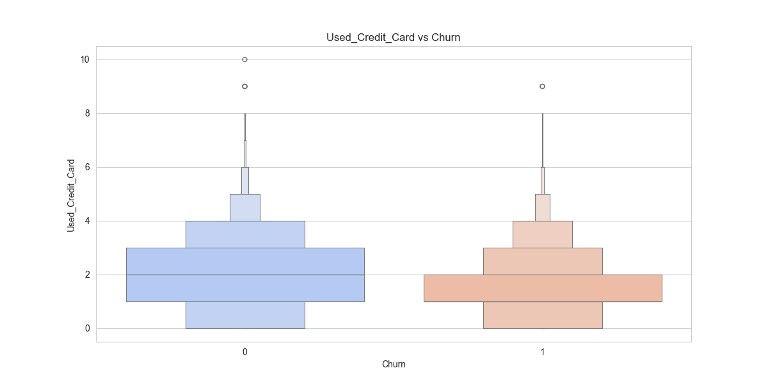Click the chart title Used_Credit_Card vs Churn

coord(393,38)
